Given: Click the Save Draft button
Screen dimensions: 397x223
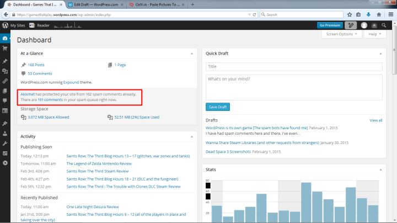Looking at the screenshot, I should pos(218,107).
